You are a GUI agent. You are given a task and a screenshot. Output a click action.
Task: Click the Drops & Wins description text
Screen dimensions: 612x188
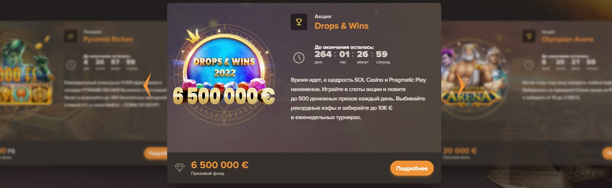point(359,98)
